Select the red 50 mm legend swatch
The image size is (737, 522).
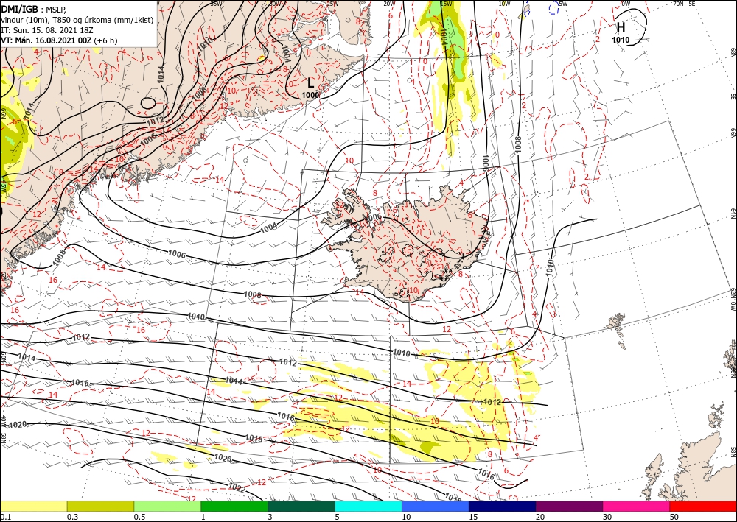coord(703,506)
